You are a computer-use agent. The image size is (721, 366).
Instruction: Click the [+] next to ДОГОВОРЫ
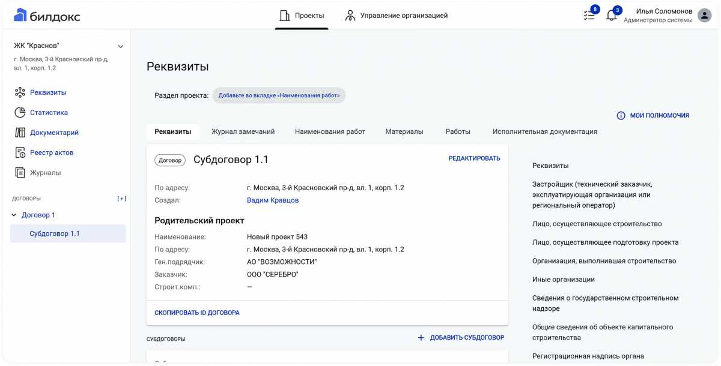[x=121, y=197]
